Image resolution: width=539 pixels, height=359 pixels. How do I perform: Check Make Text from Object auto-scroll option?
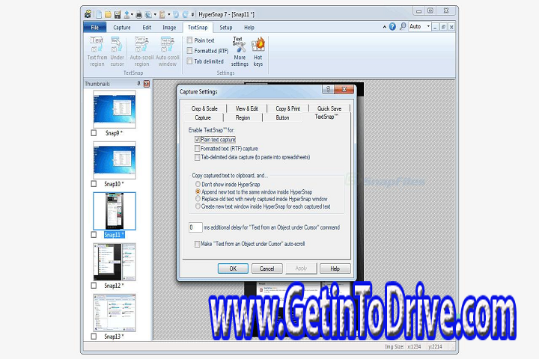198,244
